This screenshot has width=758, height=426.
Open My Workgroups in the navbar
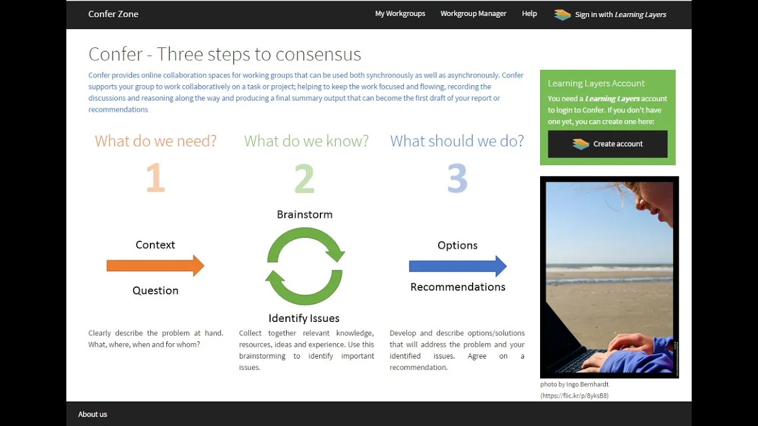tap(400, 14)
